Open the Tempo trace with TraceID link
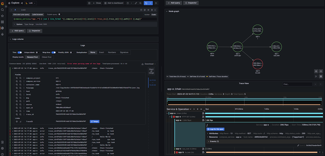The height and width of the screenshot is (156, 325). pos(95,121)
